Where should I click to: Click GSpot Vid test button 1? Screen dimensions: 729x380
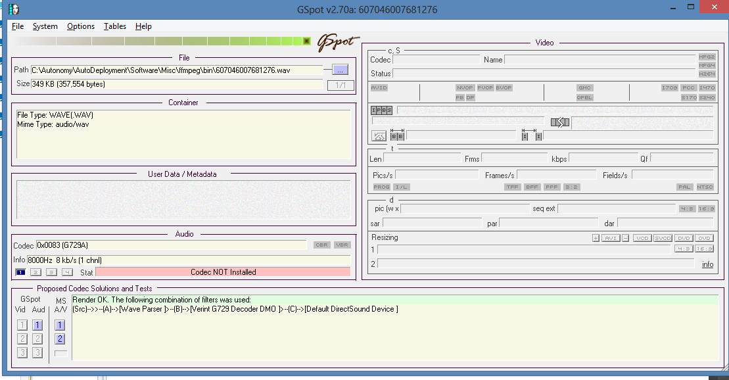point(22,325)
